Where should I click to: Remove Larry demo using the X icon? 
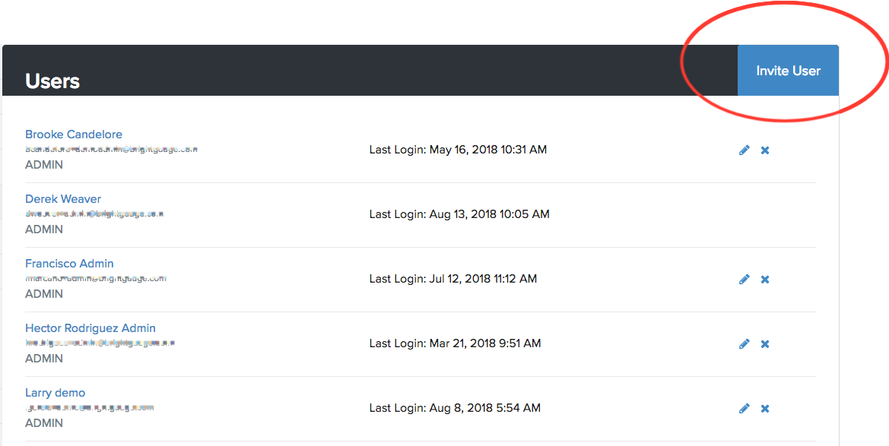(765, 409)
